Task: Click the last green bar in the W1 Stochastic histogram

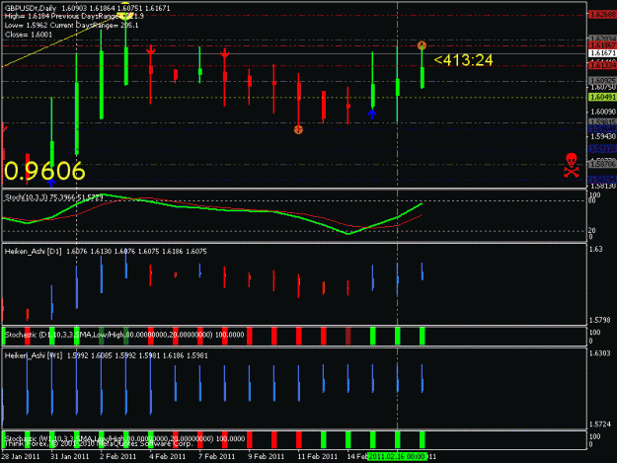Action: 423,439
